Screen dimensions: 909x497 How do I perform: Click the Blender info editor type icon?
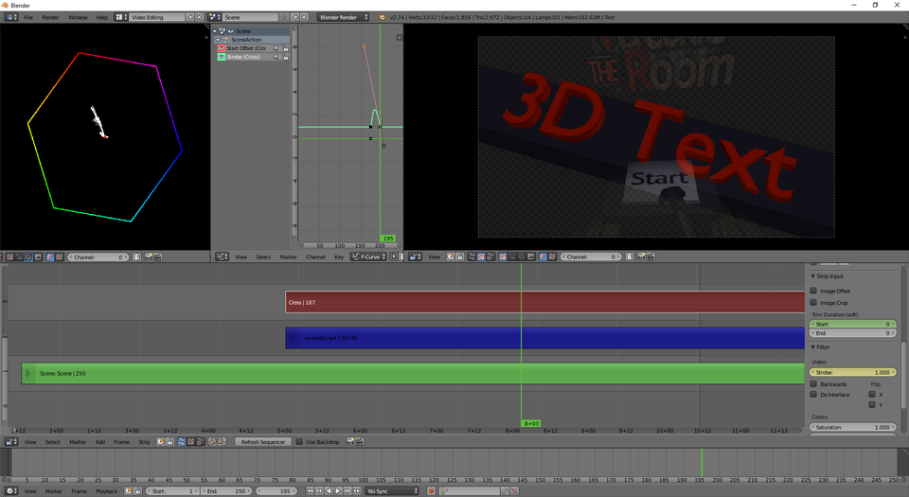pos(12,17)
